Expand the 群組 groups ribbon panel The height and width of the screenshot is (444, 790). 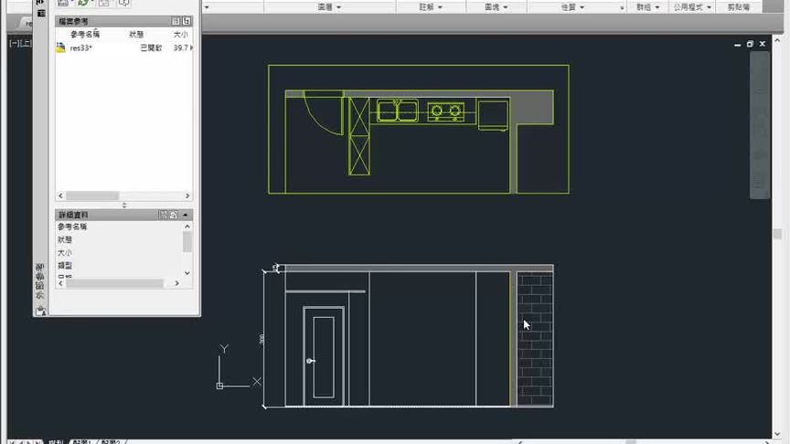(x=647, y=7)
